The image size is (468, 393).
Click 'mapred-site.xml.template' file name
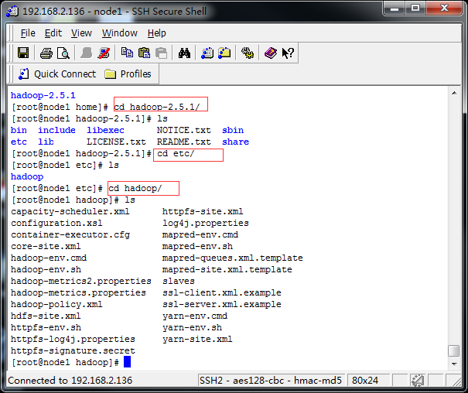[x=227, y=269]
